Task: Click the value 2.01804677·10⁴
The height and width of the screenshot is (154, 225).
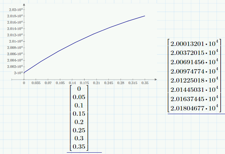Action: click(x=194, y=108)
